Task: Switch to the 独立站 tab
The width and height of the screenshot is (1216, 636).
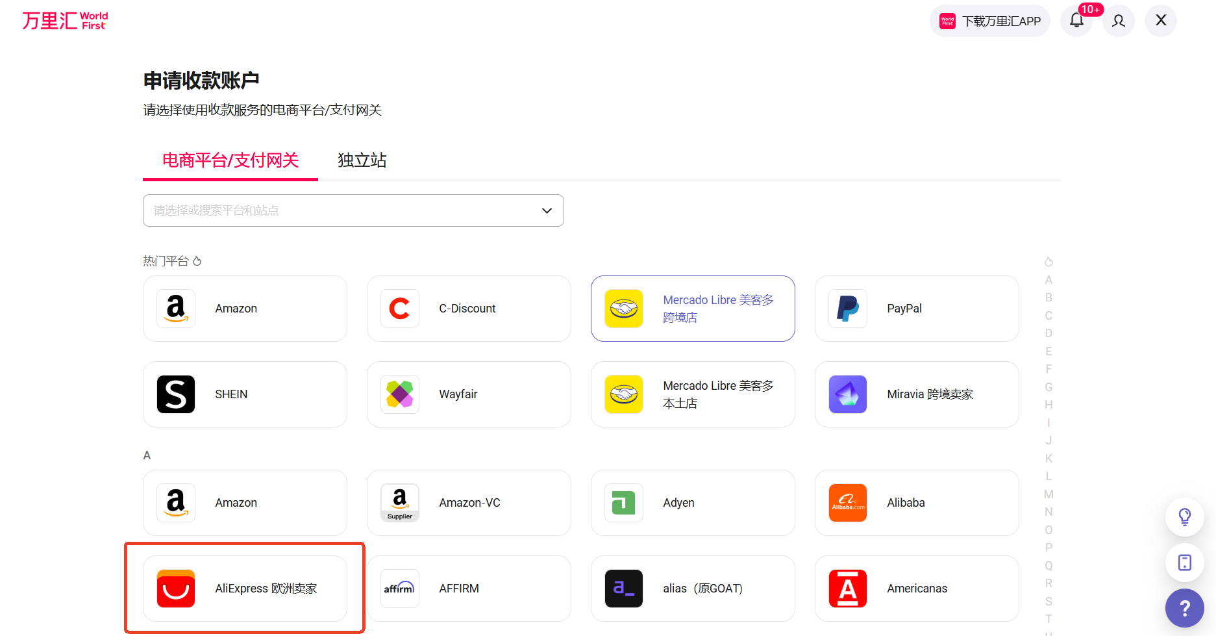Action: click(362, 160)
